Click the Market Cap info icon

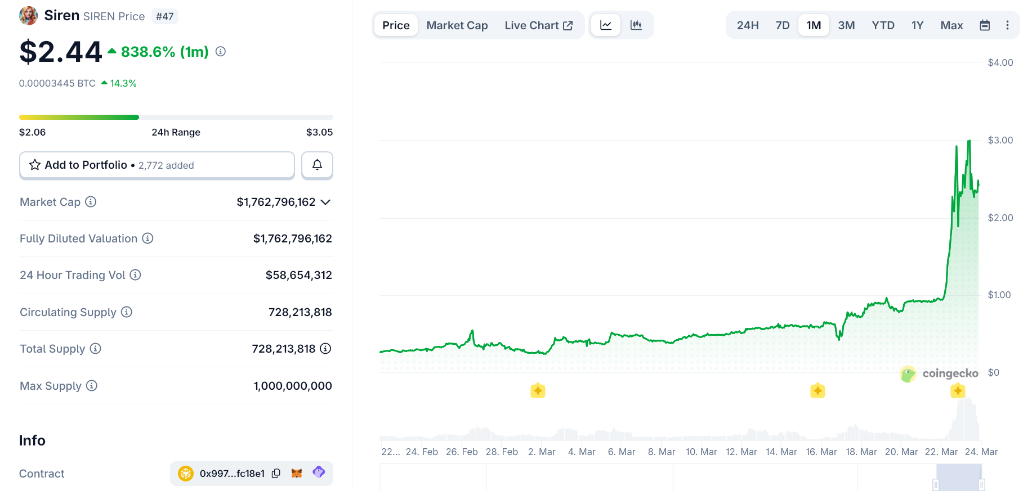click(91, 202)
